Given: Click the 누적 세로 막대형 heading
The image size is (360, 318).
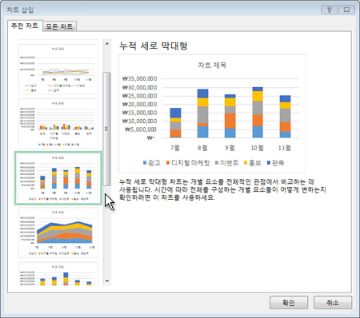Looking at the screenshot, I should tap(154, 46).
